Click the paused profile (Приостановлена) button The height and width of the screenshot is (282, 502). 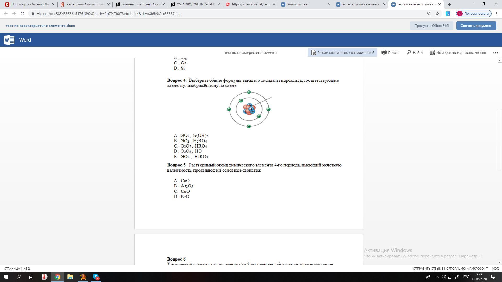click(x=474, y=14)
